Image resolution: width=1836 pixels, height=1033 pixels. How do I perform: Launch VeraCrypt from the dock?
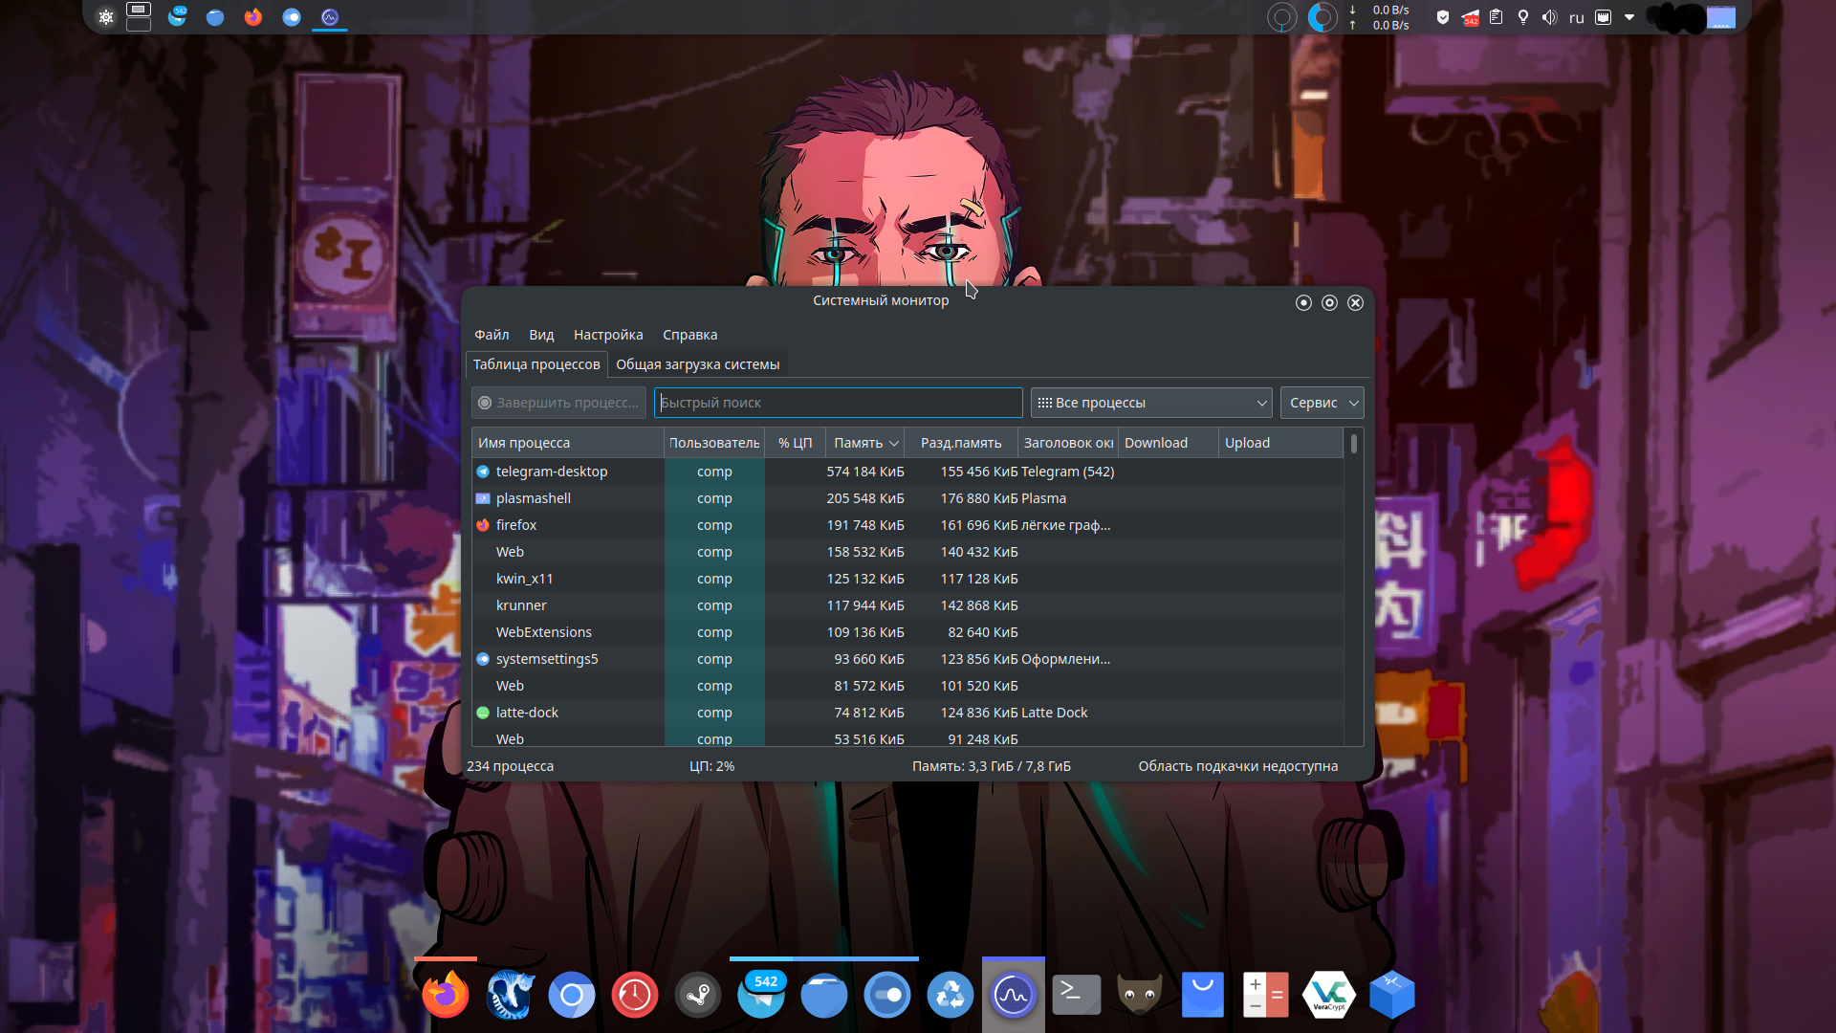click(x=1329, y=996)
